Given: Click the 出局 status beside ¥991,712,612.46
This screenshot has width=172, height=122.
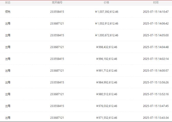Looking at the screenshot, I should pyautogui.click(x=8, y=71).
